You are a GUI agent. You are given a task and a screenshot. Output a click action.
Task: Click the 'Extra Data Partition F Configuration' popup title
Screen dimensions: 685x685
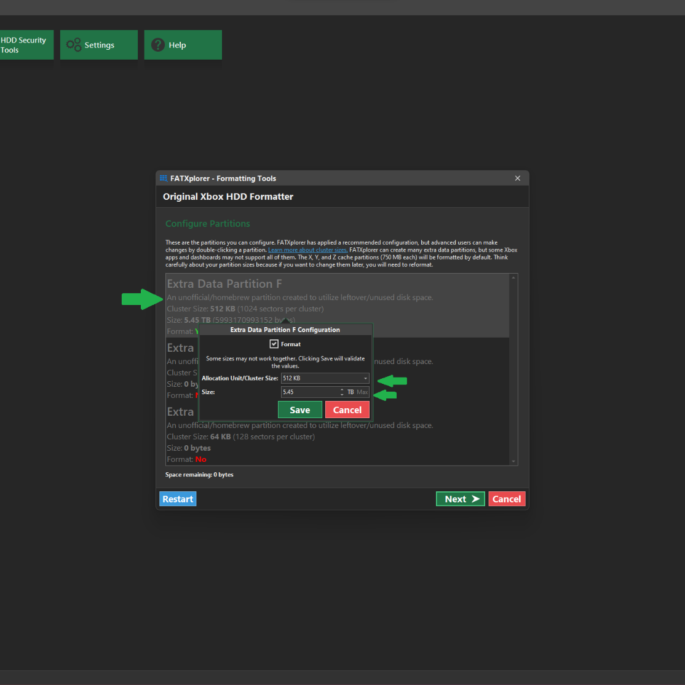[285, 330]
